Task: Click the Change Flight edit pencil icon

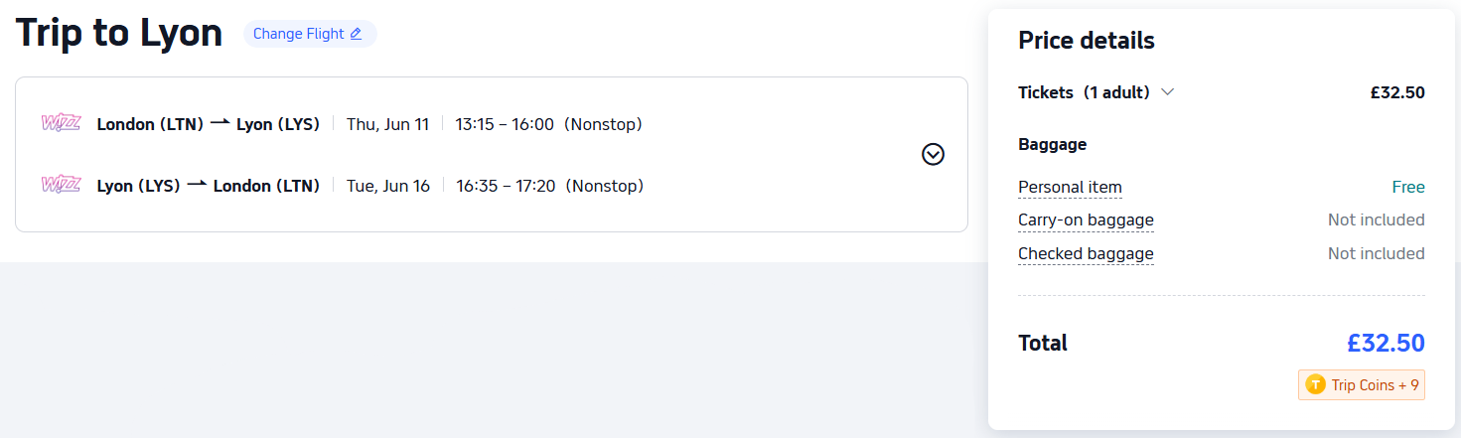Action: point(356,34)
